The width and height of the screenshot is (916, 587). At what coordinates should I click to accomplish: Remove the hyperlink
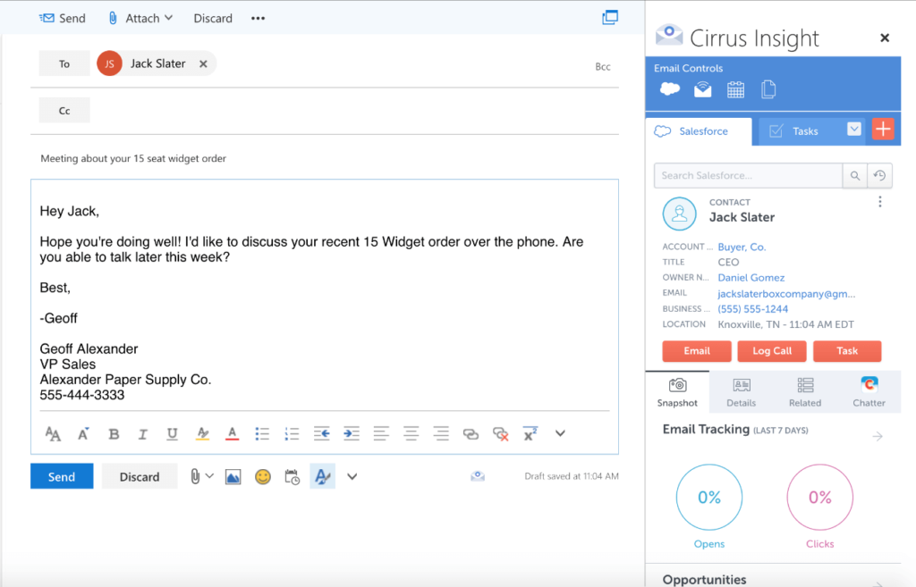[501, 434]
